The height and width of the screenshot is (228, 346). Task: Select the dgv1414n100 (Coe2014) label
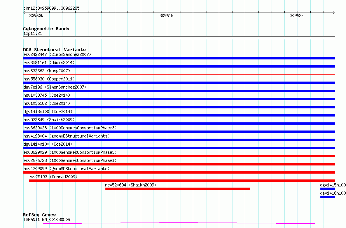click(x=48, y=144)
